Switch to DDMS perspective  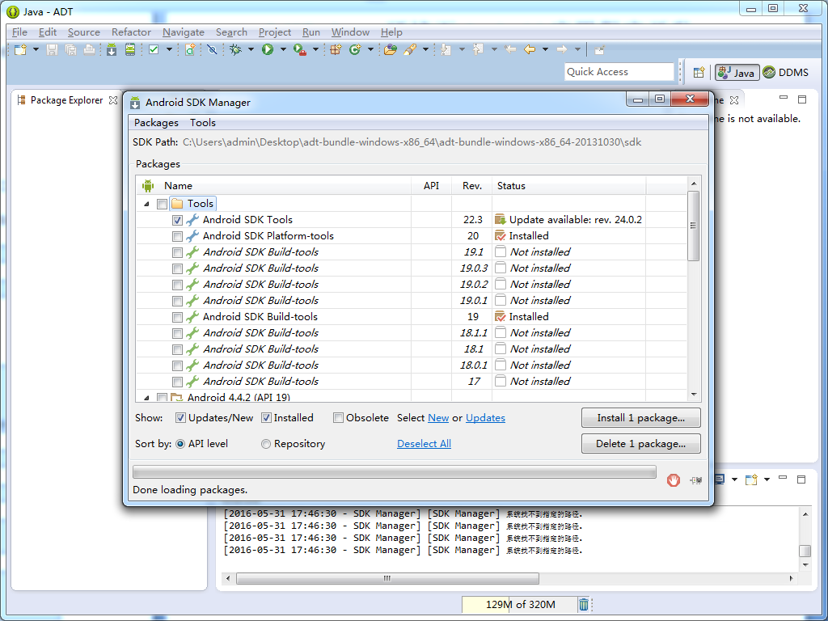[x=786, y=72]
